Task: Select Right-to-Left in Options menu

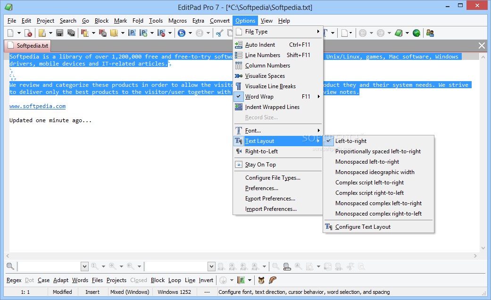Action: (278, 151)
